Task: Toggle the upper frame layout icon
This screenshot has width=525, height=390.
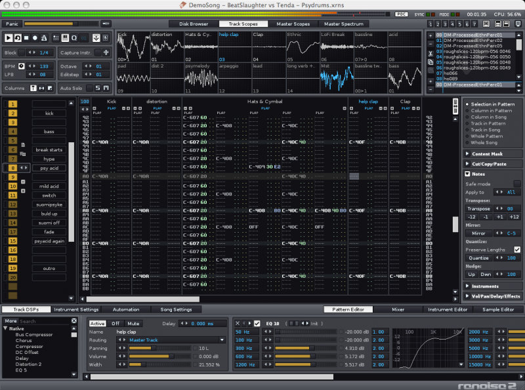Action: [x=498, y=24]
